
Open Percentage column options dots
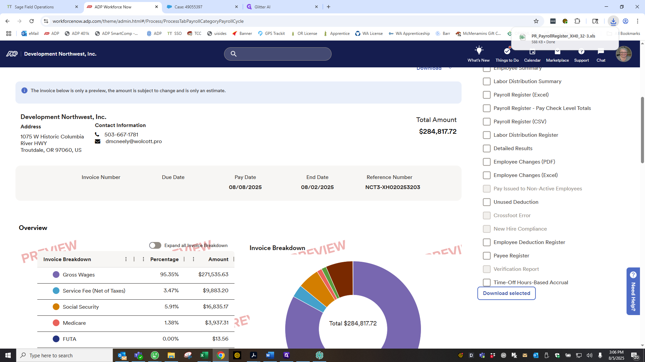tap(143, 259)
